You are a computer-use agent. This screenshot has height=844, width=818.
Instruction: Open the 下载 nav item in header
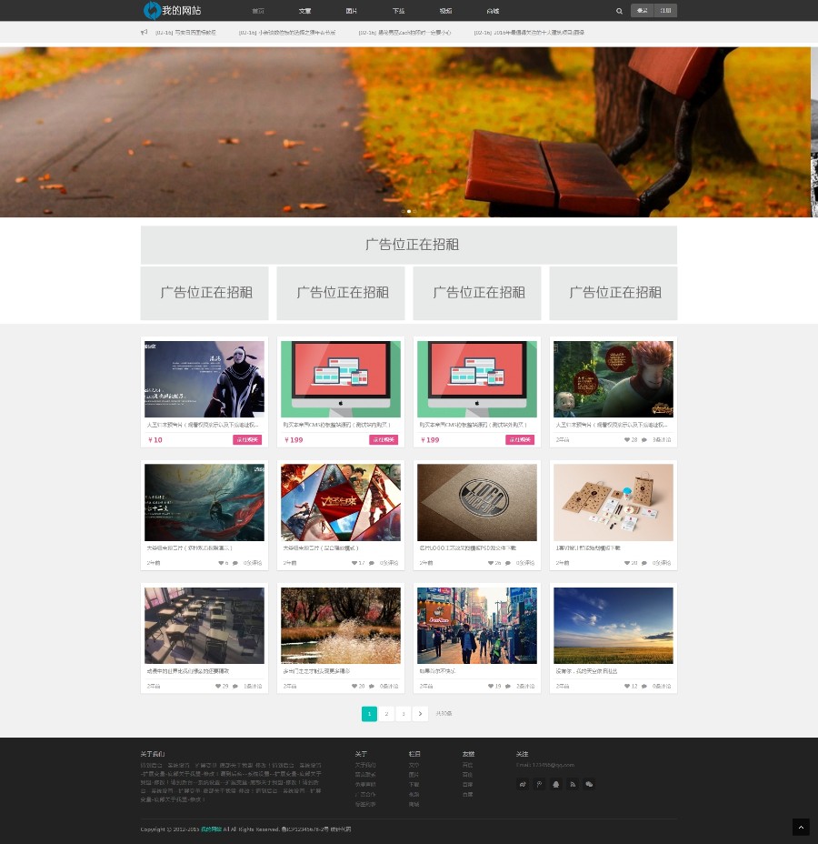[398, 11]
